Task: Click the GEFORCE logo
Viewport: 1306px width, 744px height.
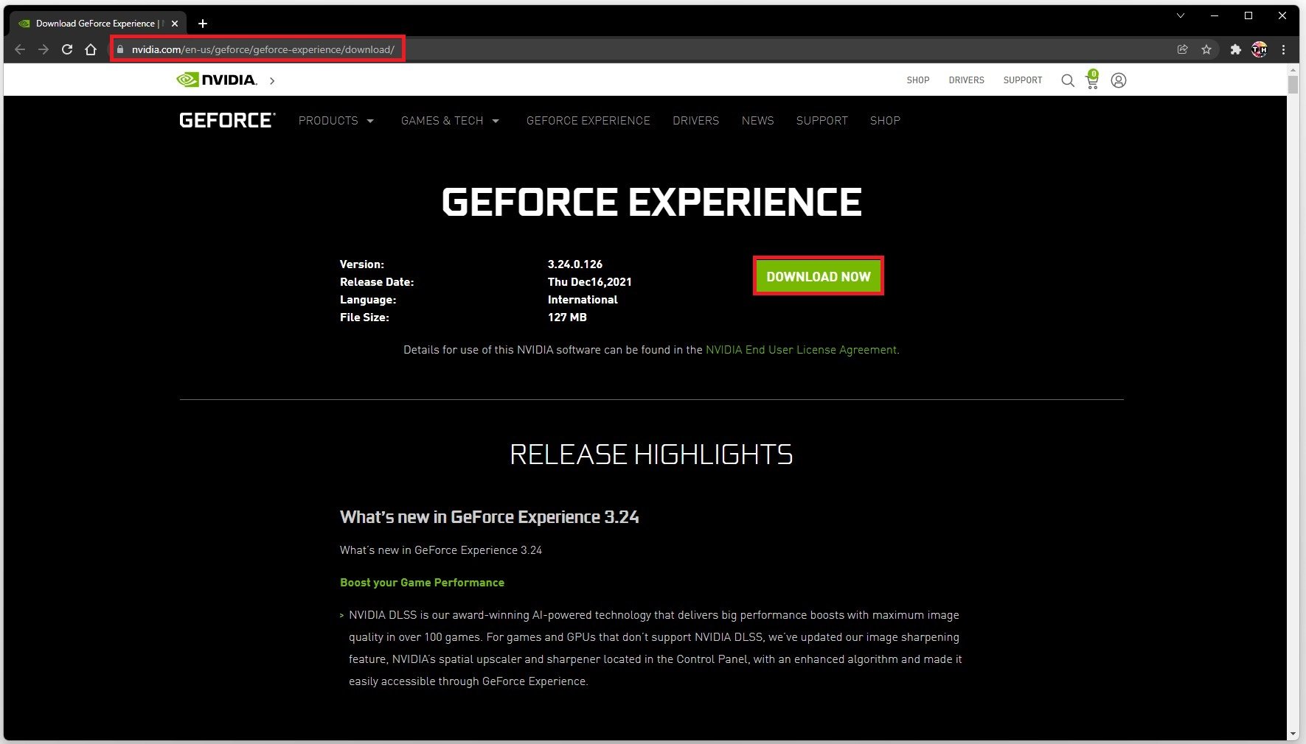Action: click(x=227, y=120)
